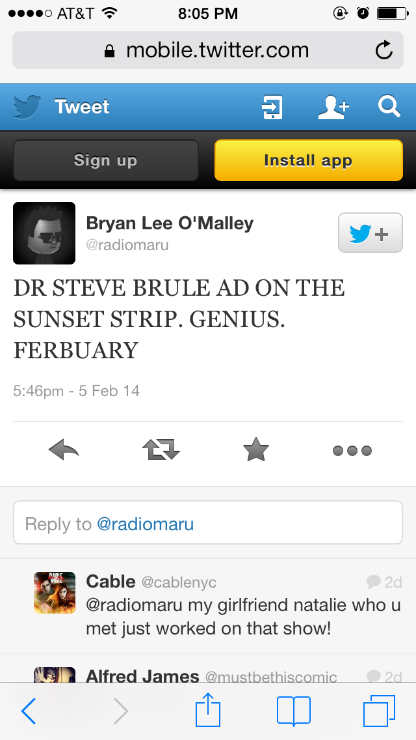Focus the Reply to @radiomaru field
Image resolution: width=416 pixels, height=740 pixels.
208,522
